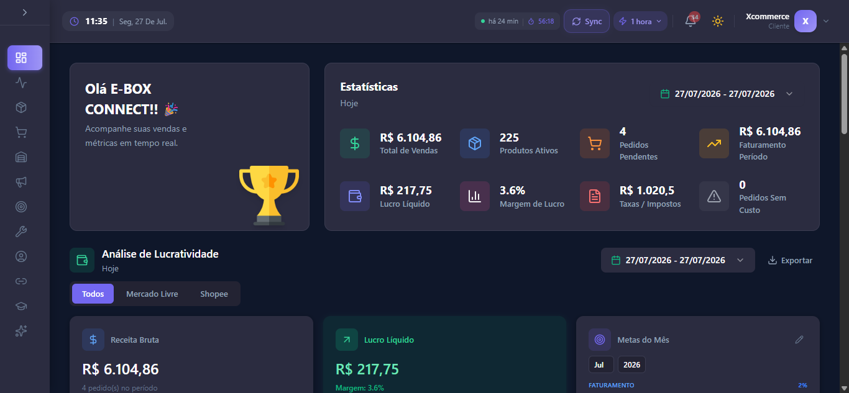Image resolution: width=849 pixels, height=393 pixels.
Task: Click the X user avatar
Action: click(x=805, y=21)
